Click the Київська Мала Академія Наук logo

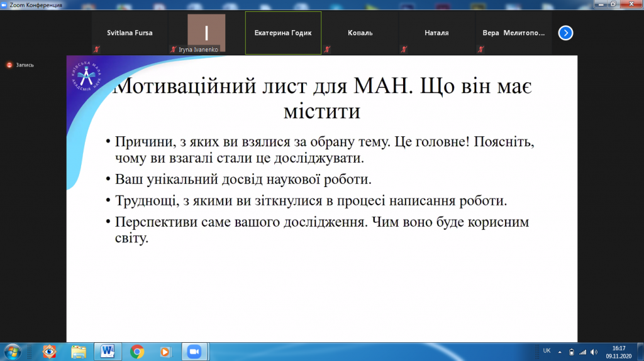86,76
